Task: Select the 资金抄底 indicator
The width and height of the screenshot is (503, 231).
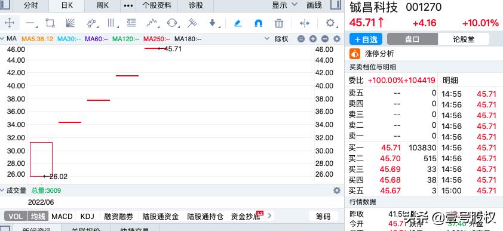Action: click(246, 217)
